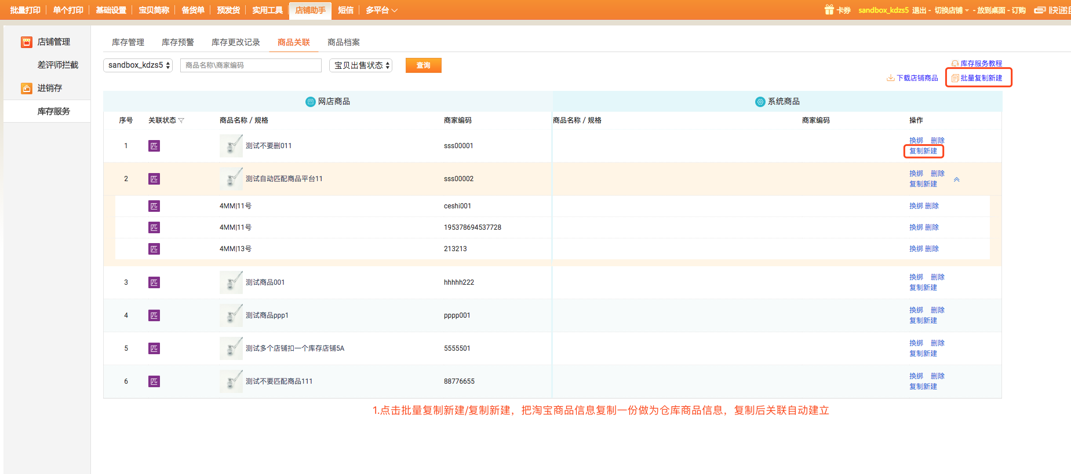The image size is (1071, 474).
Task: Click the 库存服务教程 headset icon
Action: coord(955,64)
